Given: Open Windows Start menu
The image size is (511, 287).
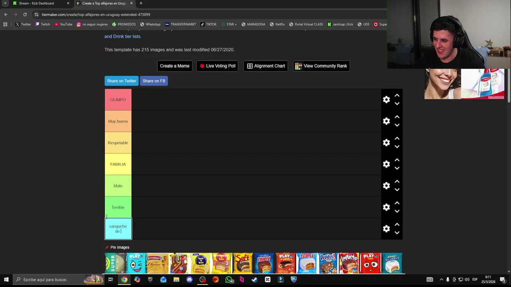Looking at the screenshot, I should (x=6, y=279).
